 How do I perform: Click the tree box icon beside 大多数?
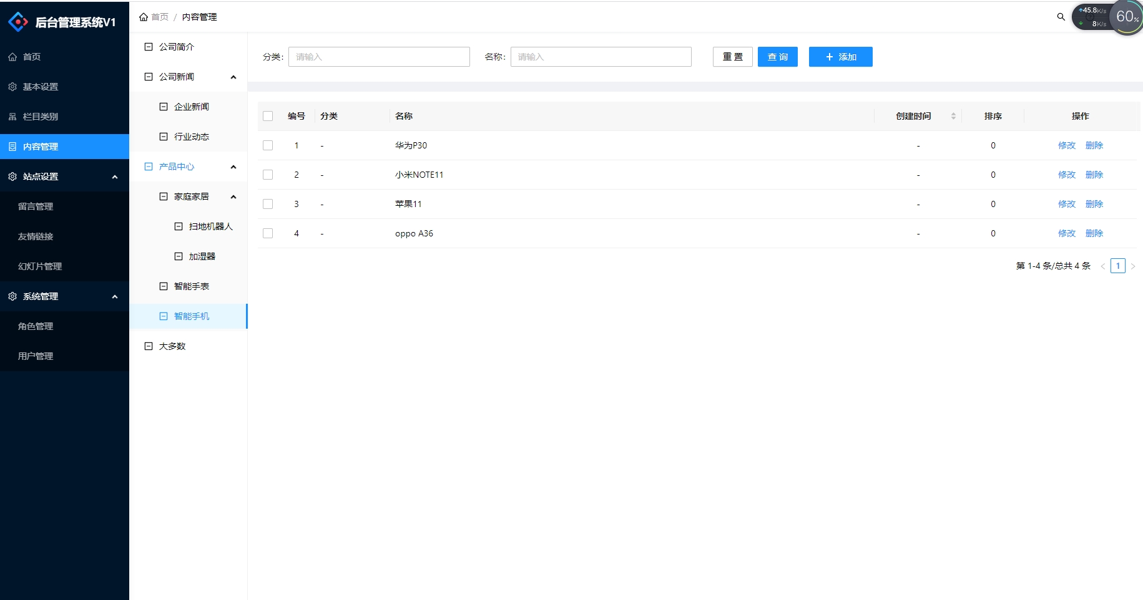coord(149,346)
